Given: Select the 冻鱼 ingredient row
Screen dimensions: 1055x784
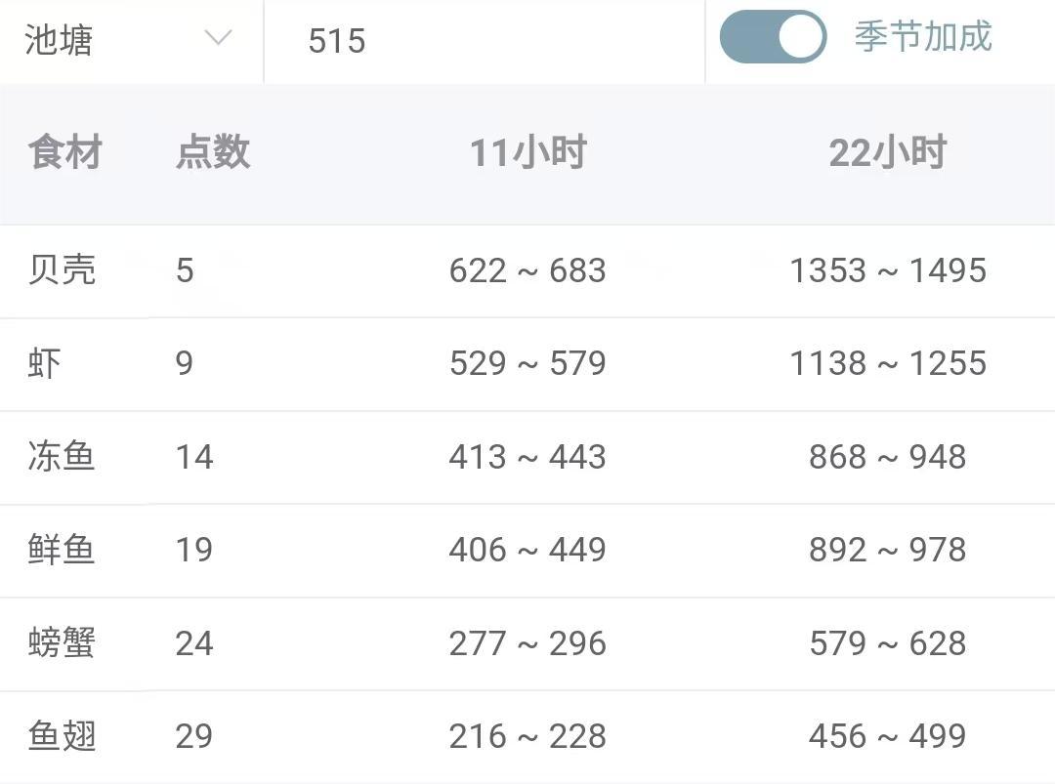Looking at the screenshot, I should coord(63,457).
